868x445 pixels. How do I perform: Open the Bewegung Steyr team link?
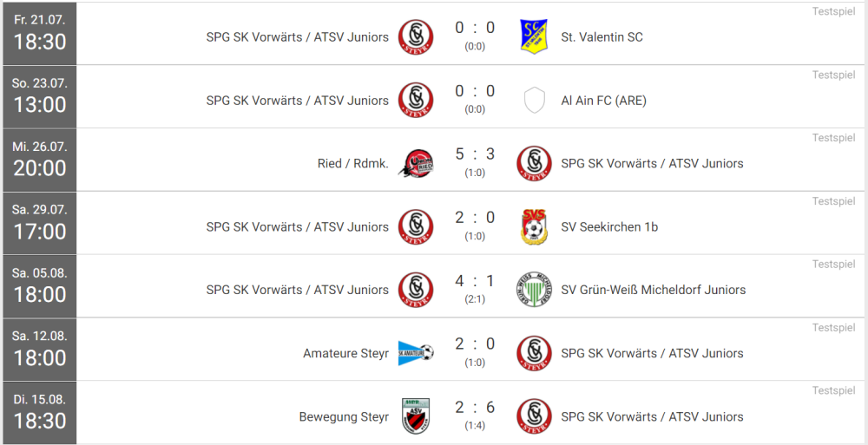(x=344, y=417)
